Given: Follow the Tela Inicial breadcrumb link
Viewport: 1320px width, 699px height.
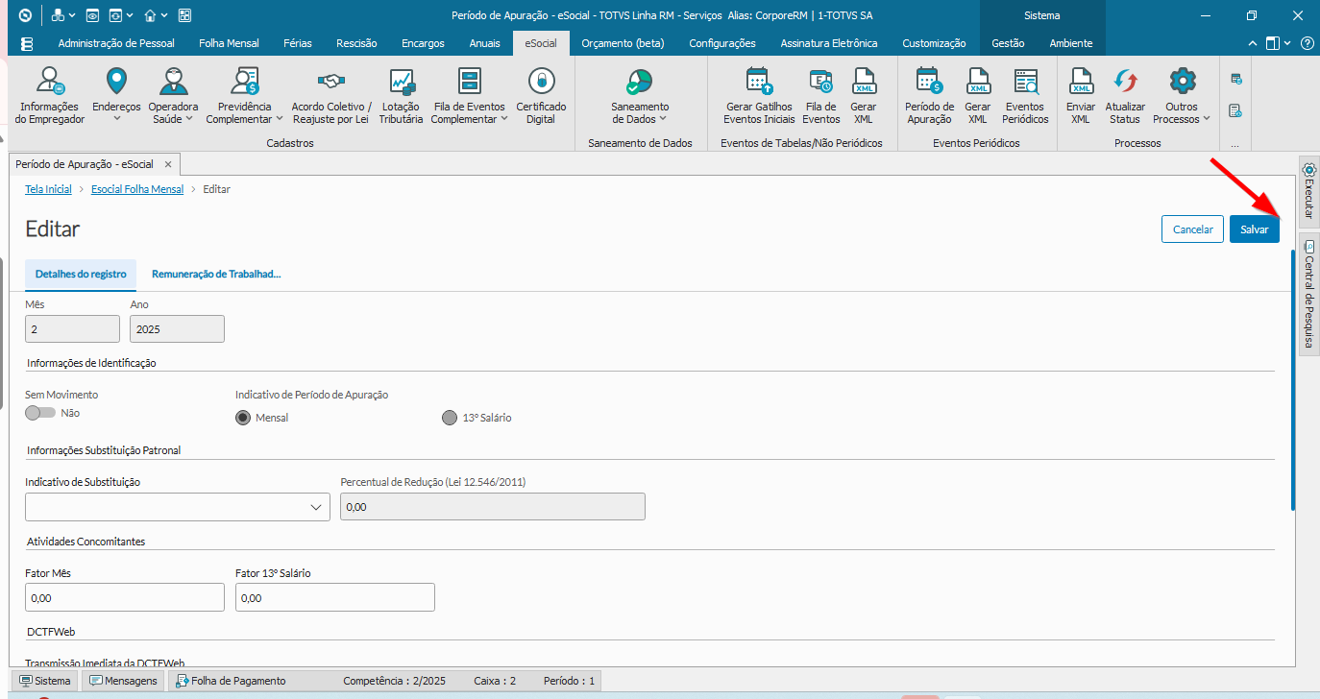Looking at the screenshot, I should point(49,189).
